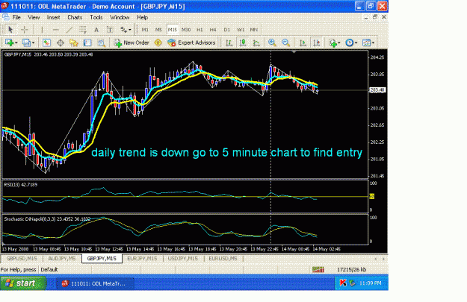
Task: Select the Fibonacci retracement tool
Action: [82, 29]
